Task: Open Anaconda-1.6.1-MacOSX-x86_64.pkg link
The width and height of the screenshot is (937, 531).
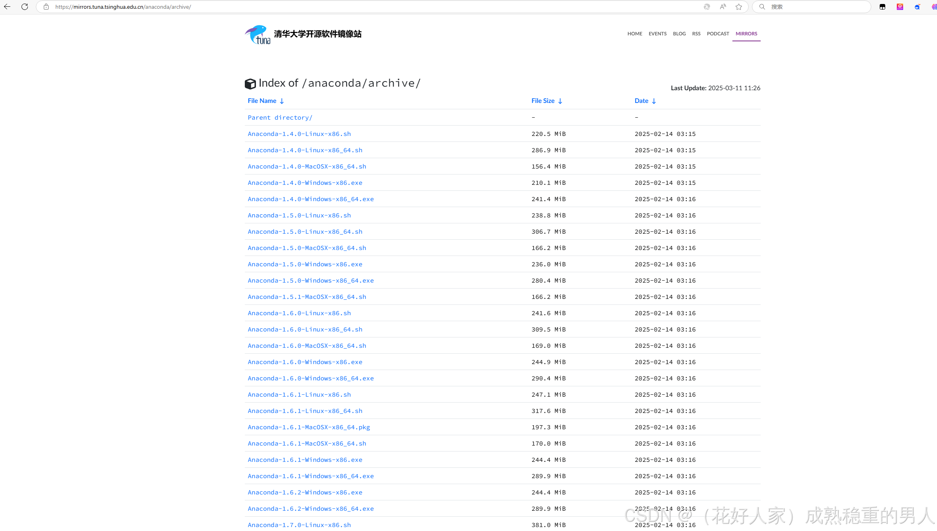Action: [x=308, y=427]
